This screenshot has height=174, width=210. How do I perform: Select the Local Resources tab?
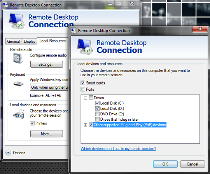tap(53, 41)
